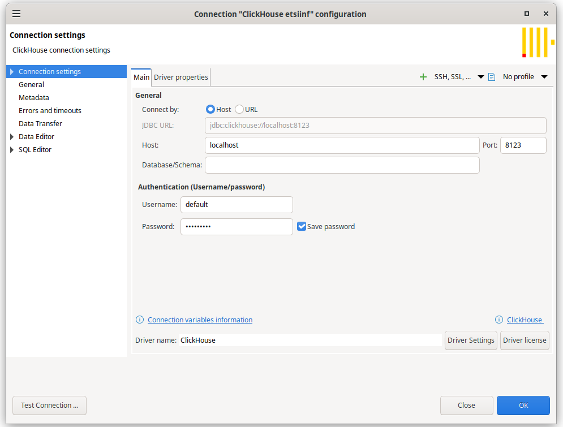Click the Password input field
The width and height of the screenshot is (563, 427).
(237, 227)
